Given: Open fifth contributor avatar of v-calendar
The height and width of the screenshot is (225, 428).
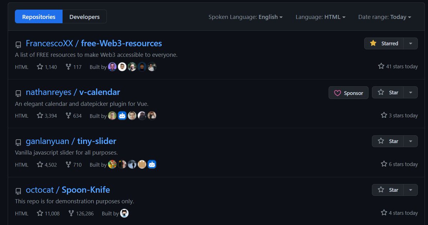Looking at the screenshot, I should coord(152,115).
